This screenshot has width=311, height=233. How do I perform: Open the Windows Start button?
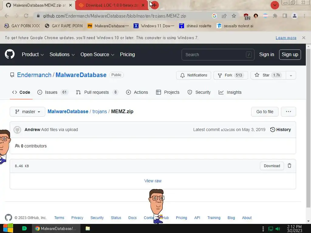pos(8,228)
